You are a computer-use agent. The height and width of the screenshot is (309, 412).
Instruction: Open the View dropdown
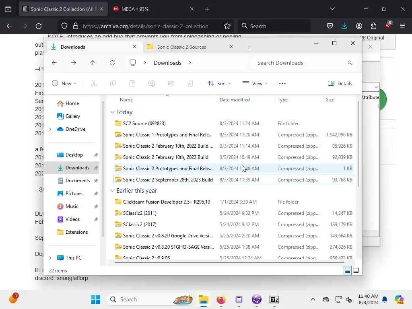coord(255,84)
